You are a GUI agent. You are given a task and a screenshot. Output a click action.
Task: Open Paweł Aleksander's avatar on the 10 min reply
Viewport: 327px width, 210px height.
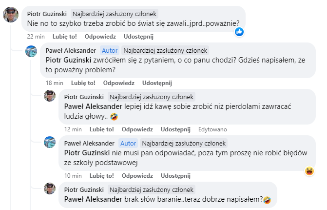(50, 142)
